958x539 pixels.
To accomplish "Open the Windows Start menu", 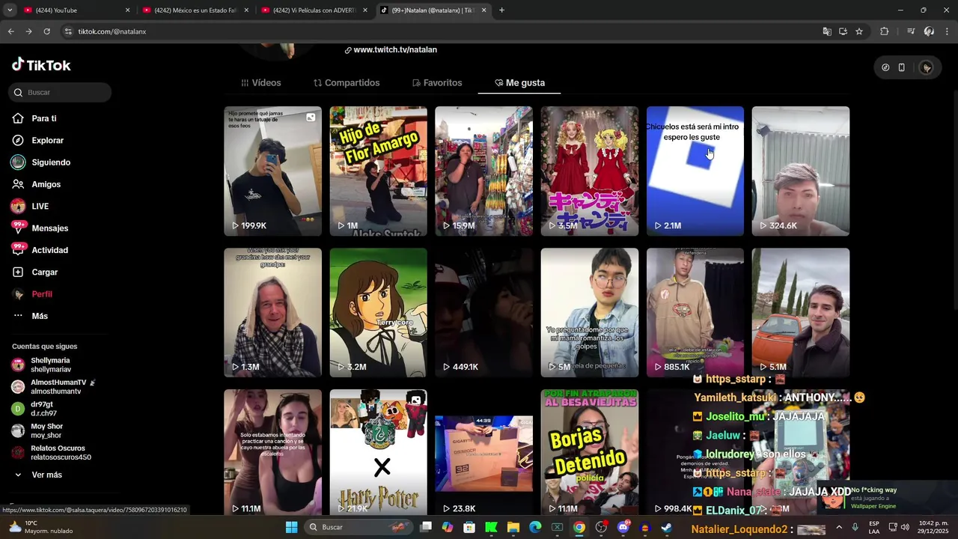I will (x=291, y=527).
